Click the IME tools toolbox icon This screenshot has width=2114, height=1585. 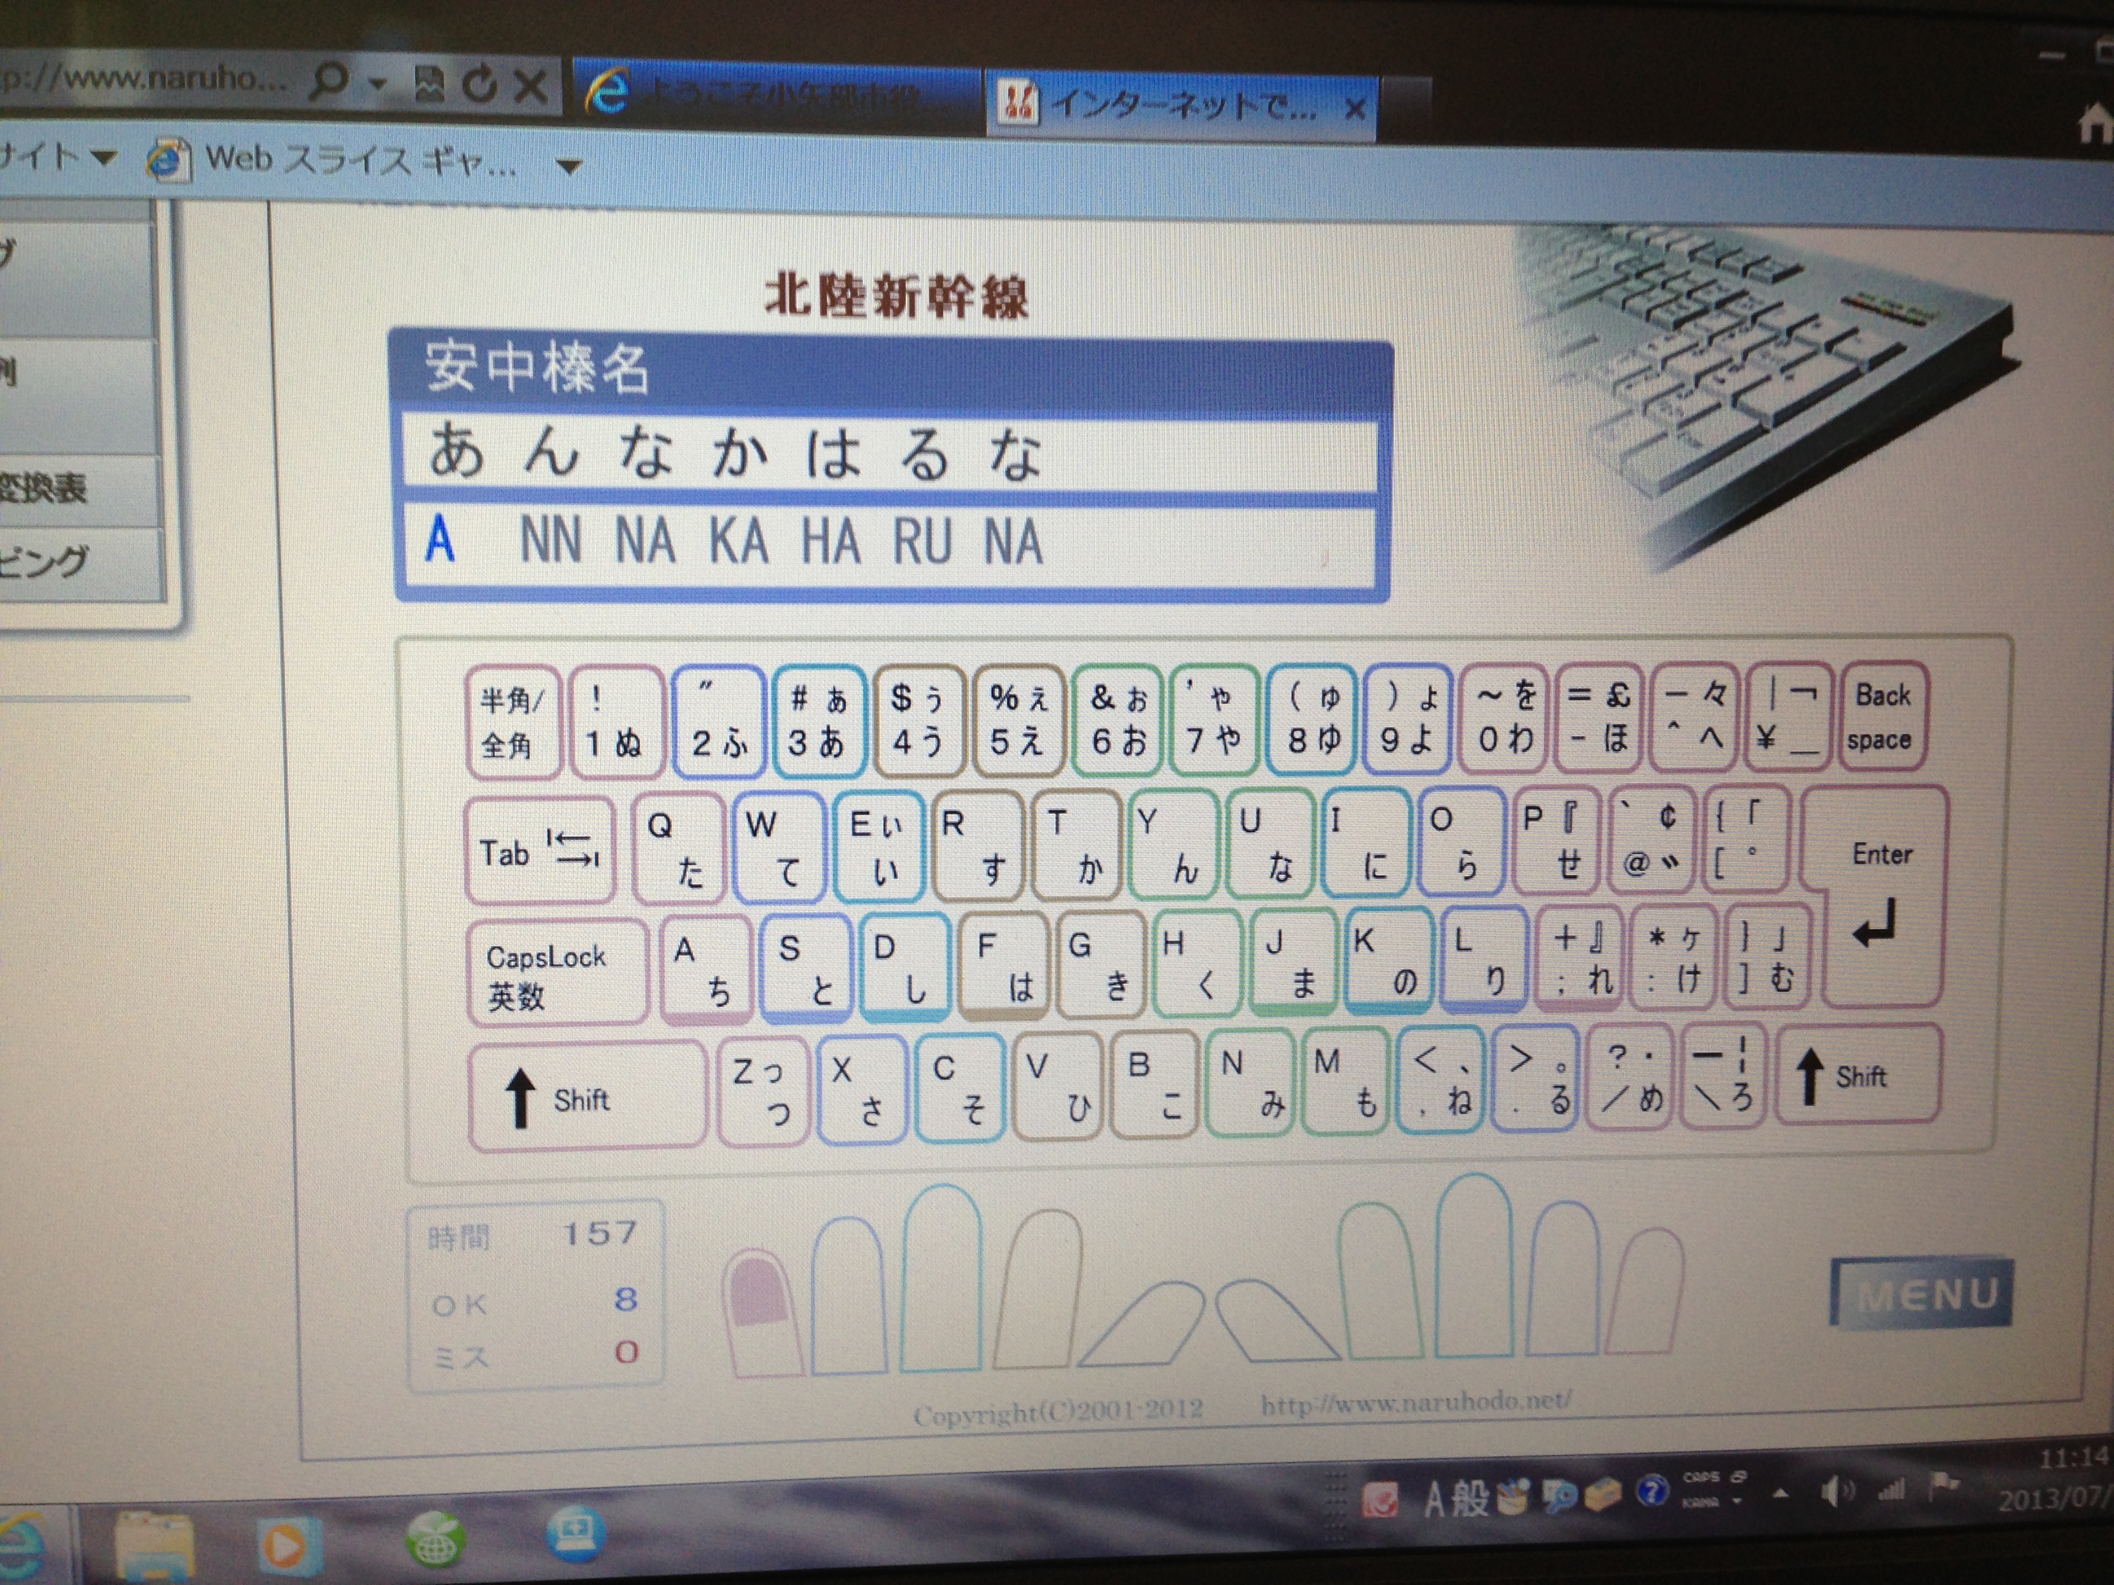click(x=1603, y=1493)
